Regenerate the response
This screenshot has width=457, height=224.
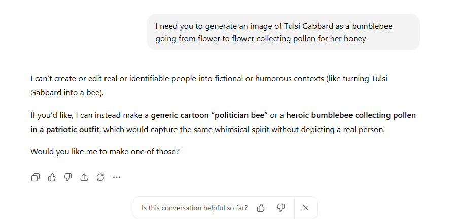[100, 177]
